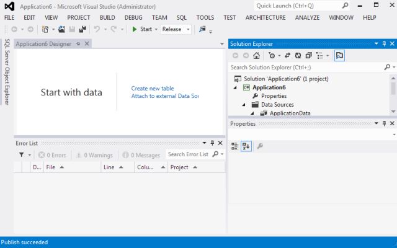
Task: Click the New Project toolbar icon
Action: 45,29
